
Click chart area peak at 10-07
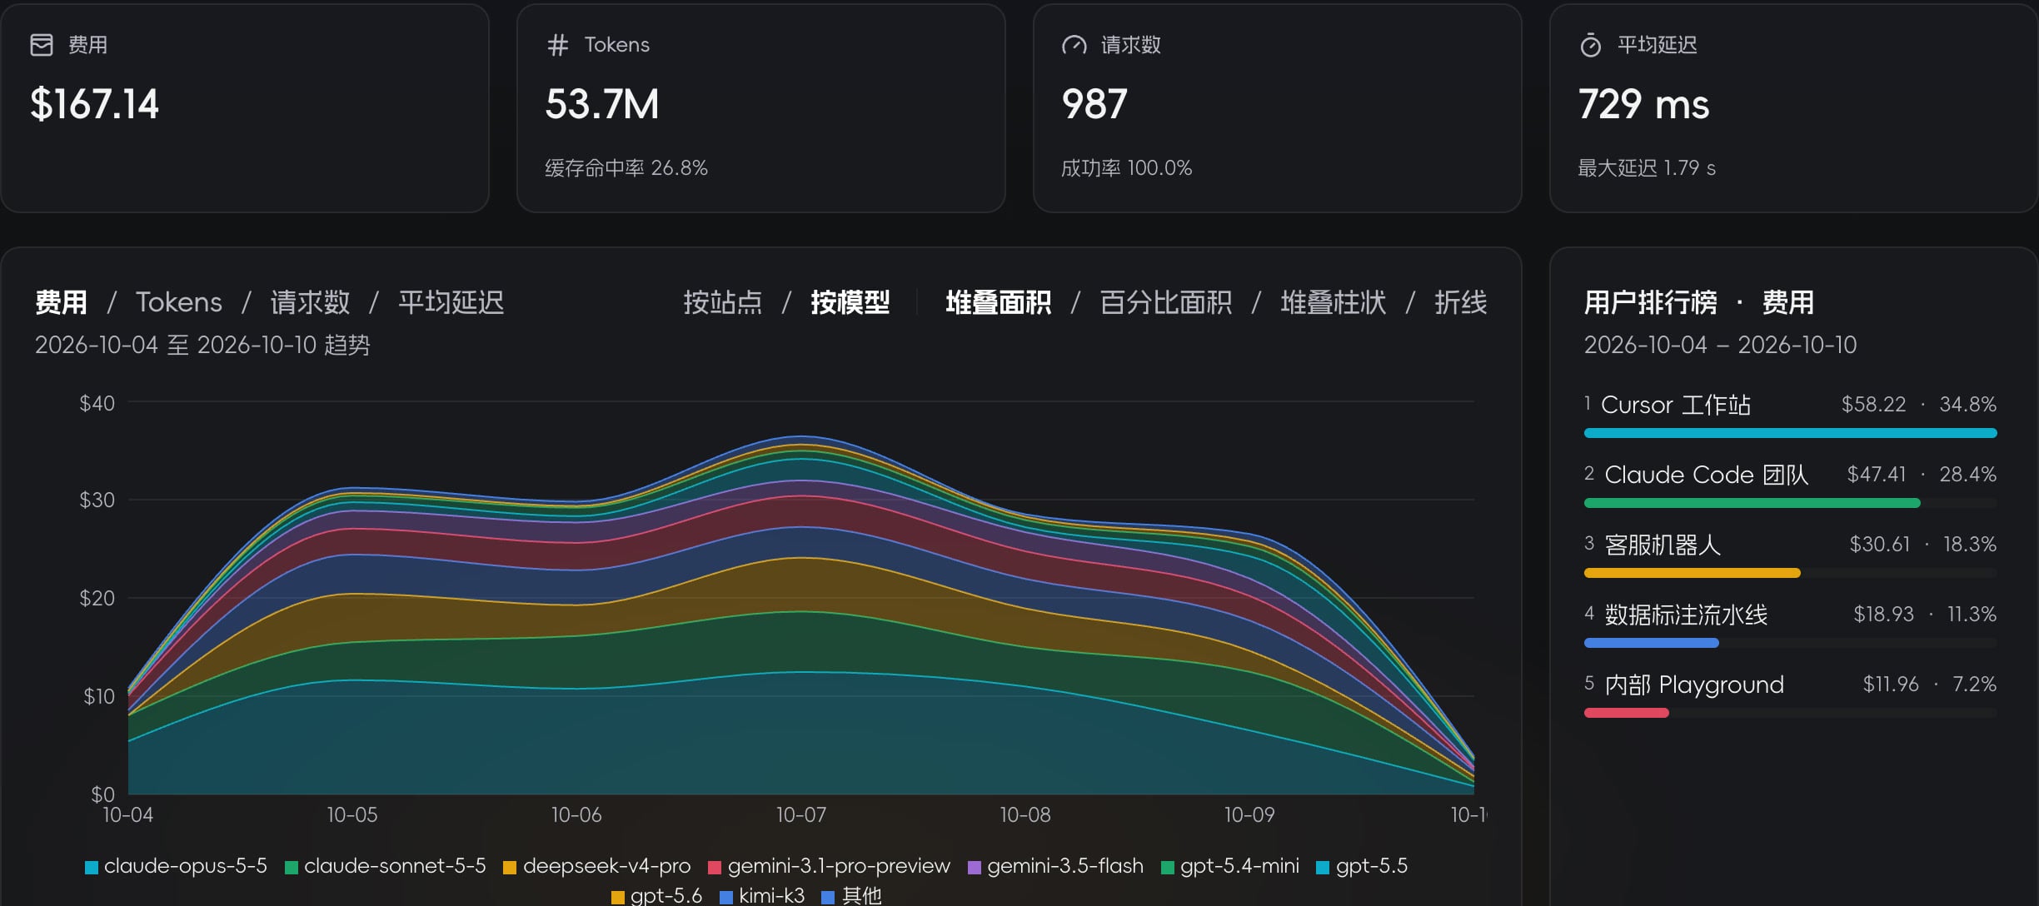click(801, 436)
